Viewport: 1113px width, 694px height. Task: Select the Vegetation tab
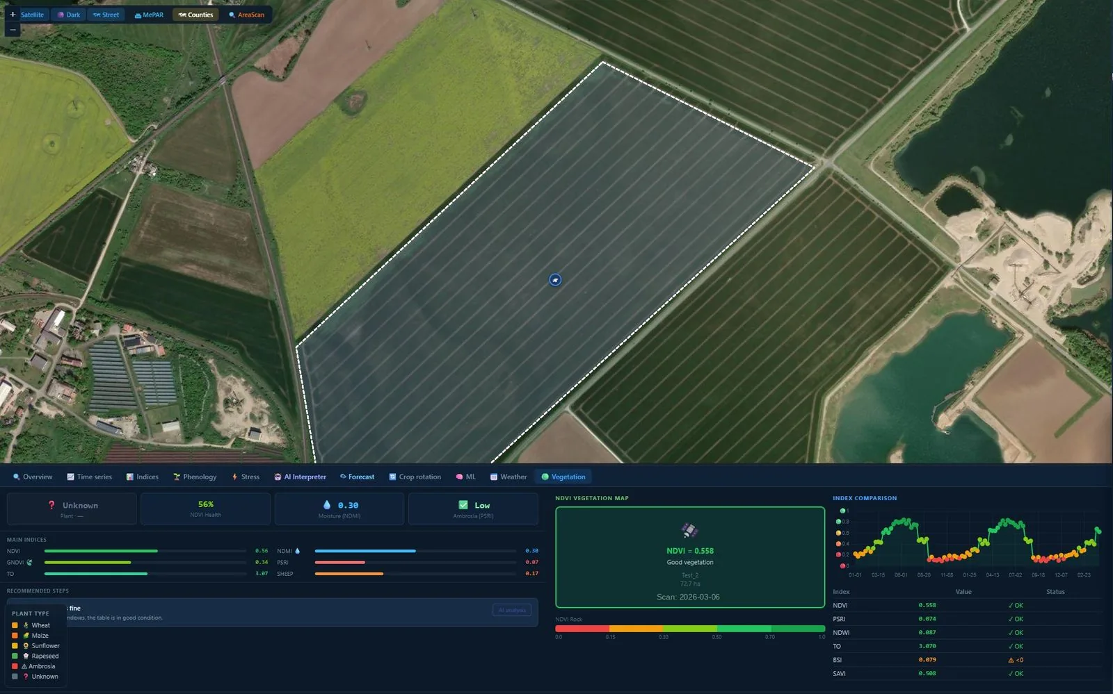[x=563, y=477]
